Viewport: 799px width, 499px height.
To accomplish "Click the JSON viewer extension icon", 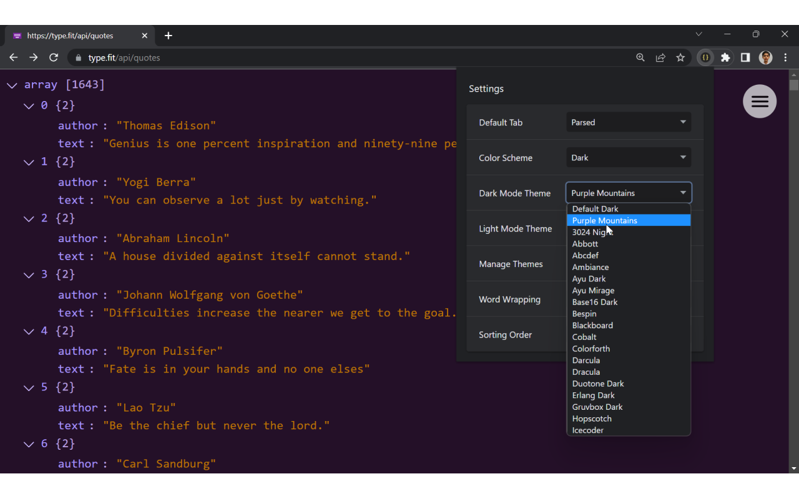I will coord(705,57).
